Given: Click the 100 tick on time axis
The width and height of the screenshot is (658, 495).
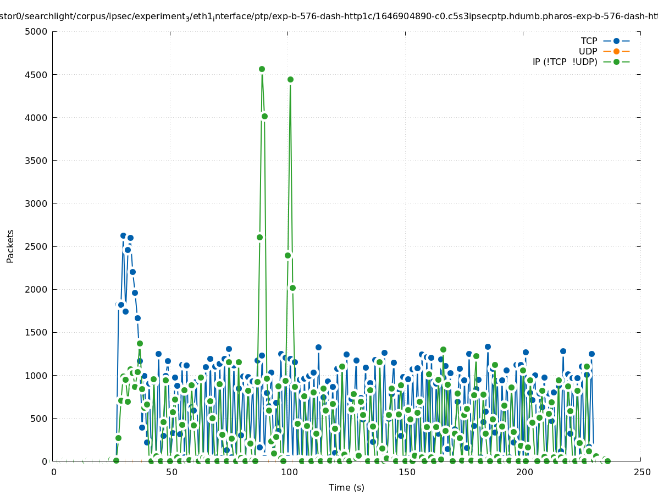Looking at the screenshot, I should [289, 472].
